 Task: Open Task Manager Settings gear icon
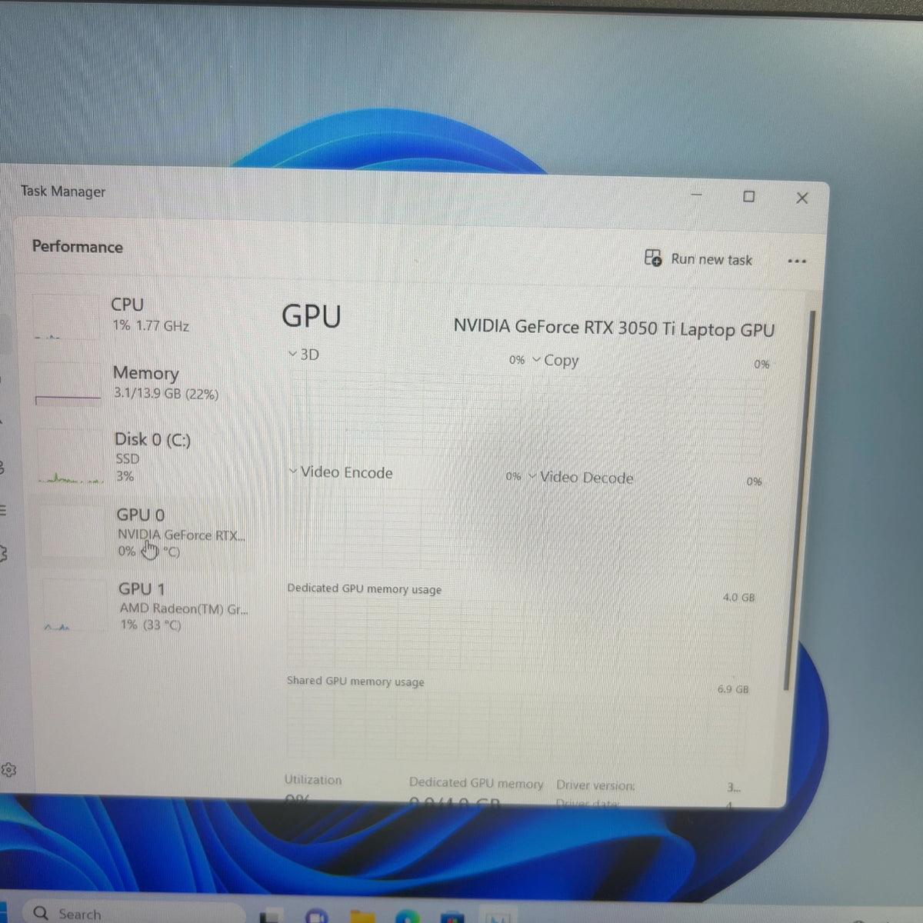(x=8, y=770)
